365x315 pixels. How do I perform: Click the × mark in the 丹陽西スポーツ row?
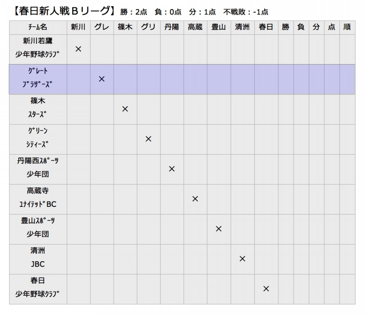tap(172, 169)
